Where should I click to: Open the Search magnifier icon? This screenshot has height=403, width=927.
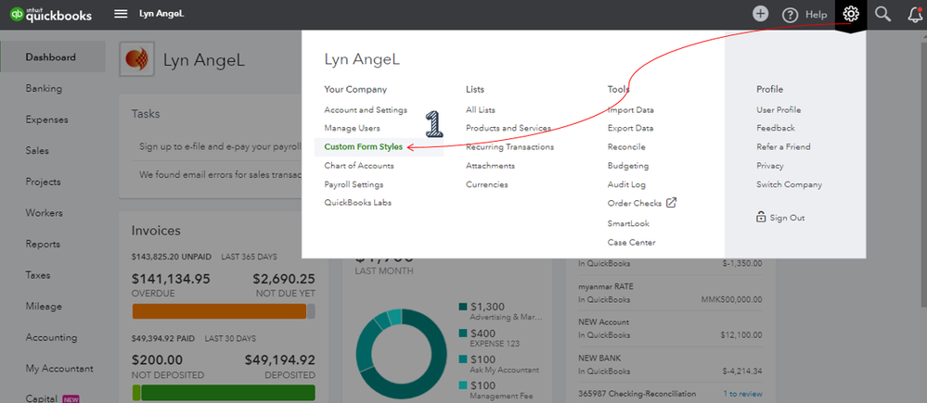pos(882,14)
